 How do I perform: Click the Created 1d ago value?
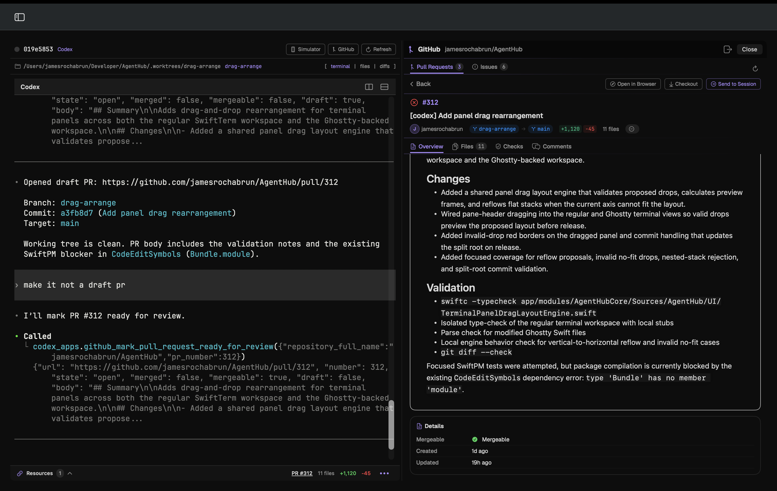point(479,451)
